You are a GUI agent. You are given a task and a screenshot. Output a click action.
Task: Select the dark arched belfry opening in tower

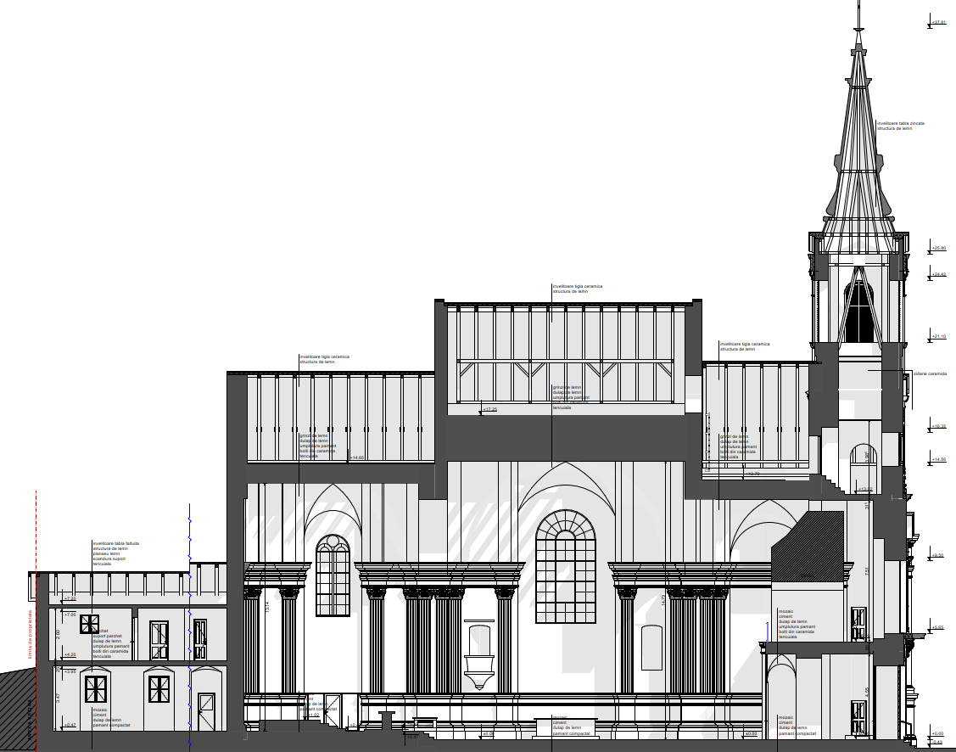click(x=858, y=311)
